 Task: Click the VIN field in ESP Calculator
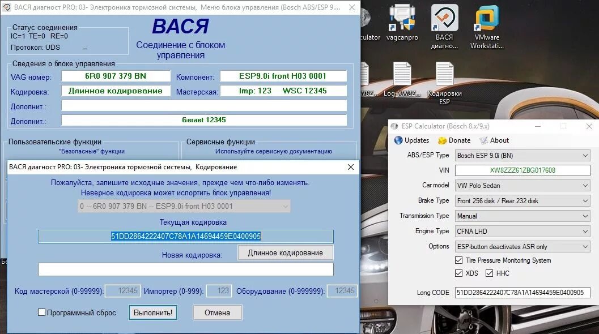pos(522,170)
